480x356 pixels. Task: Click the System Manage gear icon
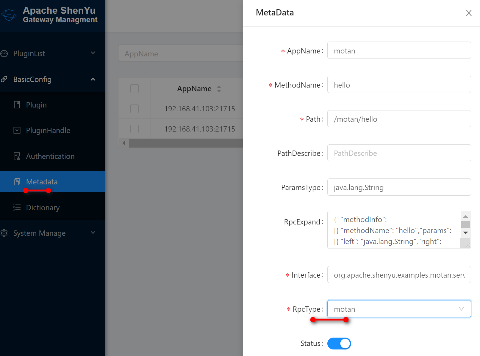pyautogui.click(x=4, y=233)
